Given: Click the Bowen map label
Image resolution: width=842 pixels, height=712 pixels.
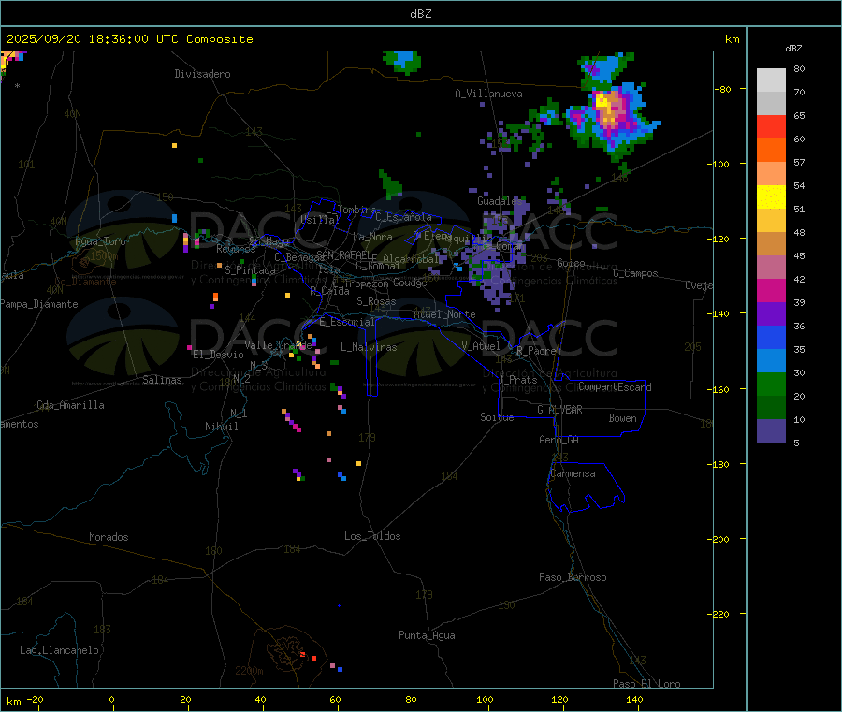Looking at the screenshot, I should (622, 418).
